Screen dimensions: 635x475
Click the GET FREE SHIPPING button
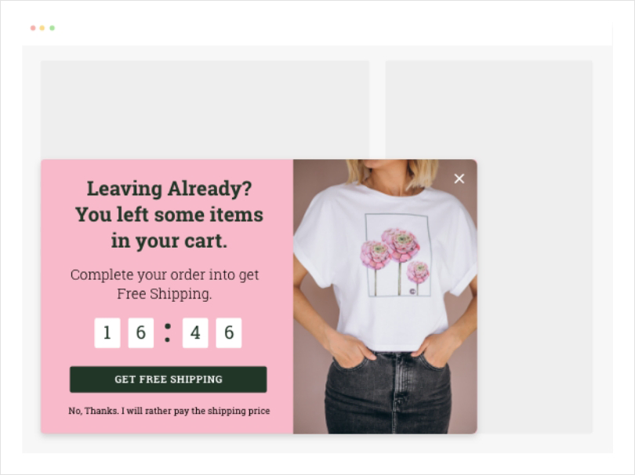(168, 379)
